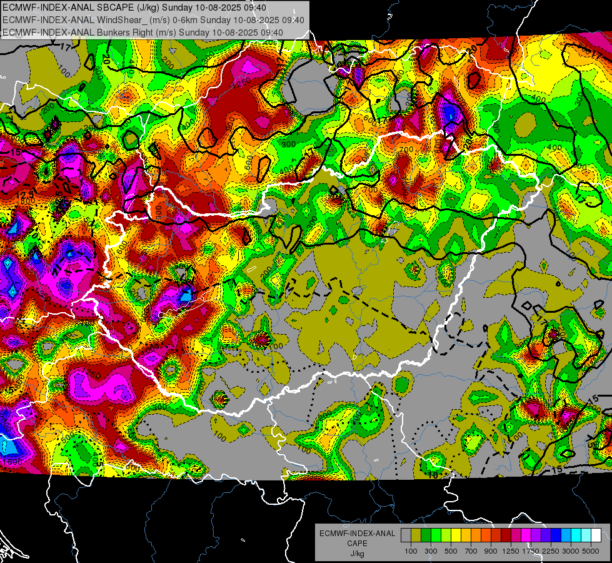
Task: Select the pink-magenta swatch above 1250
Action: tap(516, 535)
